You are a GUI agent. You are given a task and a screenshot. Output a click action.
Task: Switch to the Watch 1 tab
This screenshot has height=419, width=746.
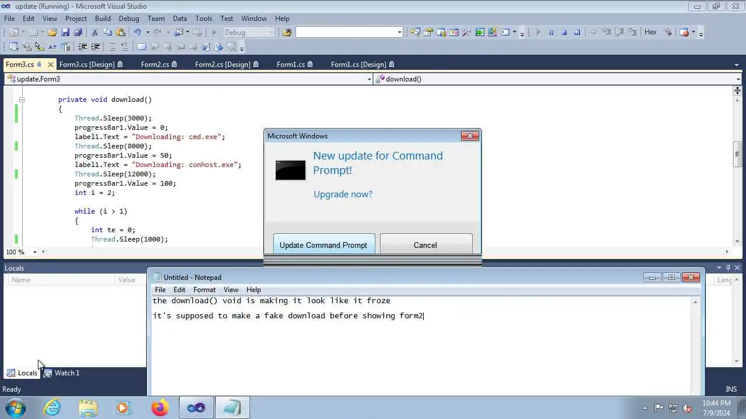tap(62, 373)
